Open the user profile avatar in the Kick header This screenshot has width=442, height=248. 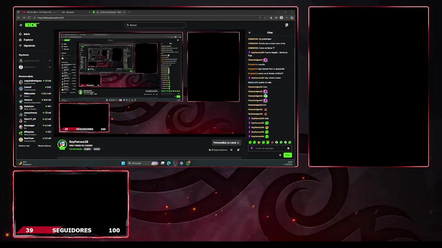pos(286,25)
